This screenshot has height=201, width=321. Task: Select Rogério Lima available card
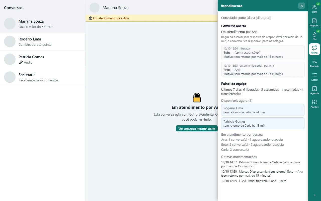(x=263, y=110)
